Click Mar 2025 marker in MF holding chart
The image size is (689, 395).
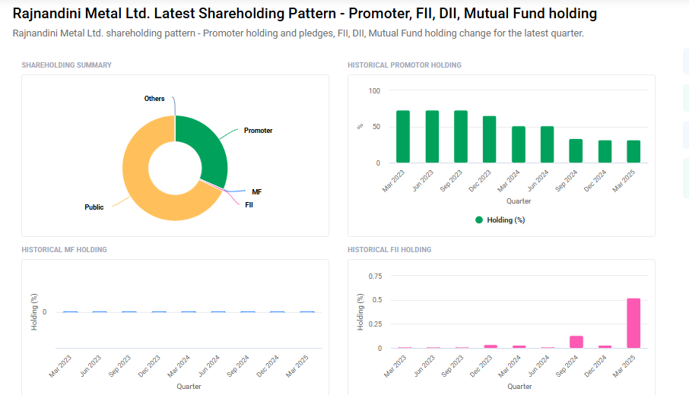(x=307, y=312)
